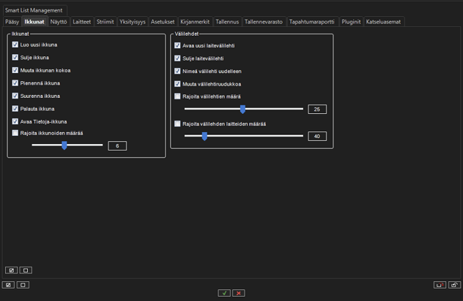Screen dimensions: 463x301
Task: Enable Rajoita ikkunoiden määrää
Action: pyautogui.click(x=15, y=133)
